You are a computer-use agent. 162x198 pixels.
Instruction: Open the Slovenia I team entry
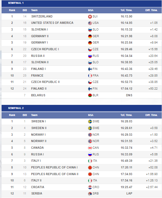[x=40, y=30]
